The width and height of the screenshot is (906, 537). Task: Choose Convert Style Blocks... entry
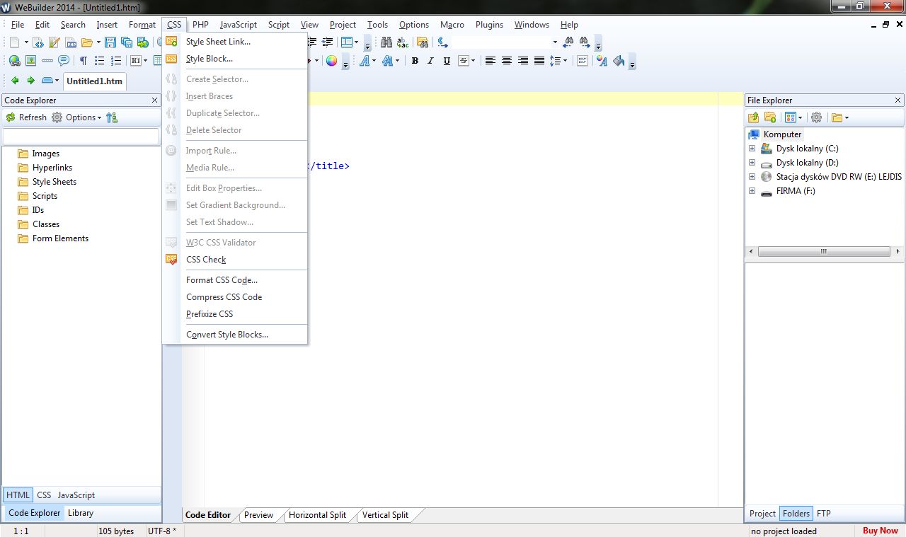pyautogui.click(x=227, y=335)
